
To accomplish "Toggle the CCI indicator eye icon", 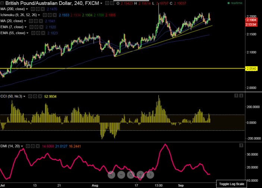I will pos(30,96).
